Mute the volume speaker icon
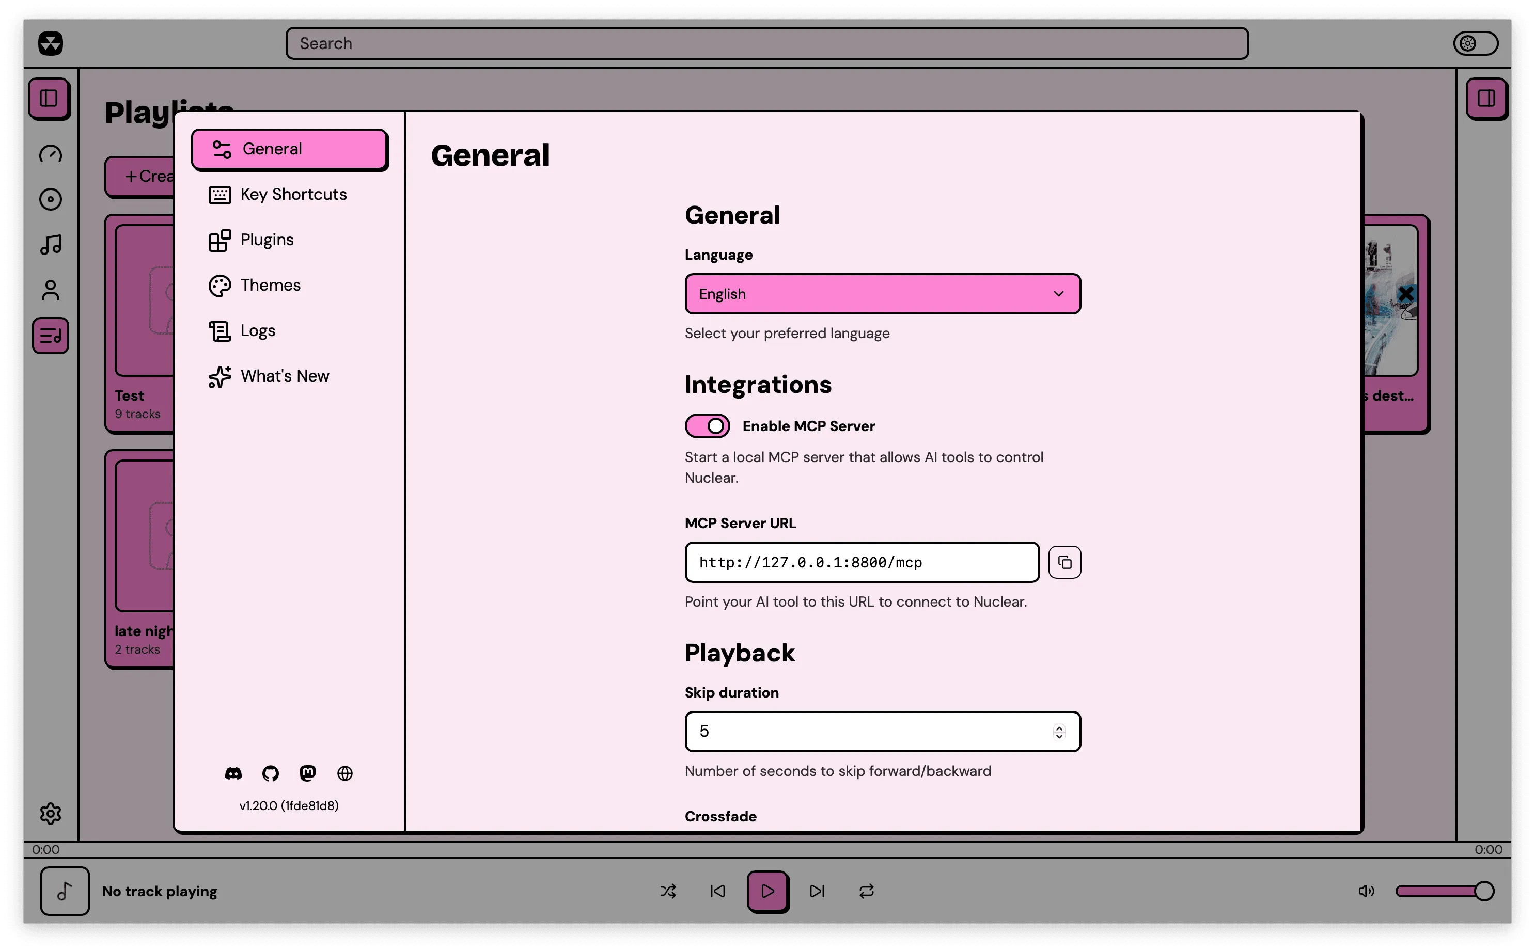Viewport: 1535px width, 951px height. coord(1366,891)
